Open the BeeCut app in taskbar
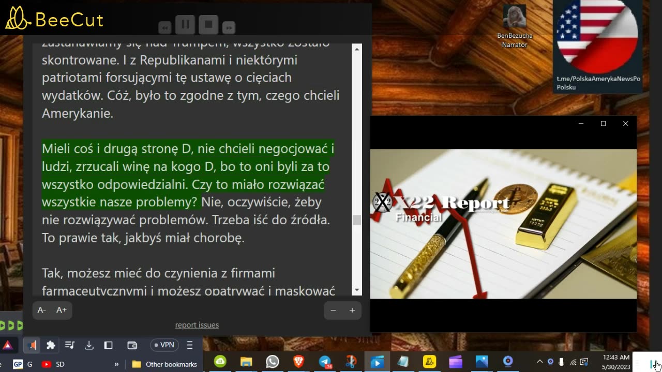Viewport: 662px width, 372px height. click(430, 362)
